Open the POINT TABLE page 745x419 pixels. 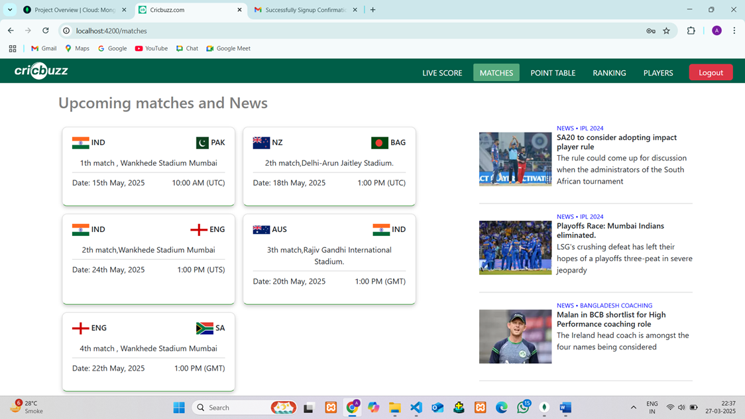coord(552,73)
